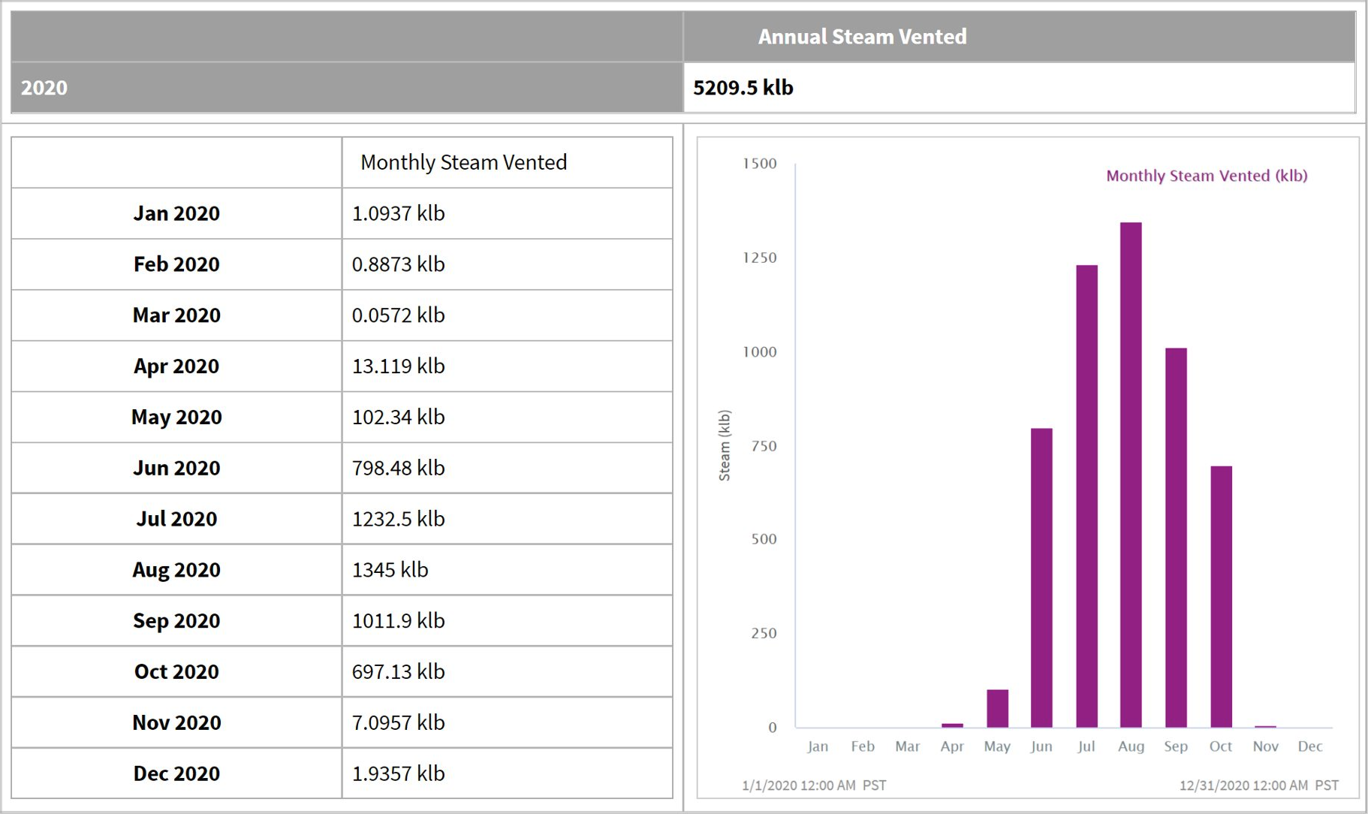Click the 1345 klb value
Screen dimensions: 1368x814
tap(390, 570)
